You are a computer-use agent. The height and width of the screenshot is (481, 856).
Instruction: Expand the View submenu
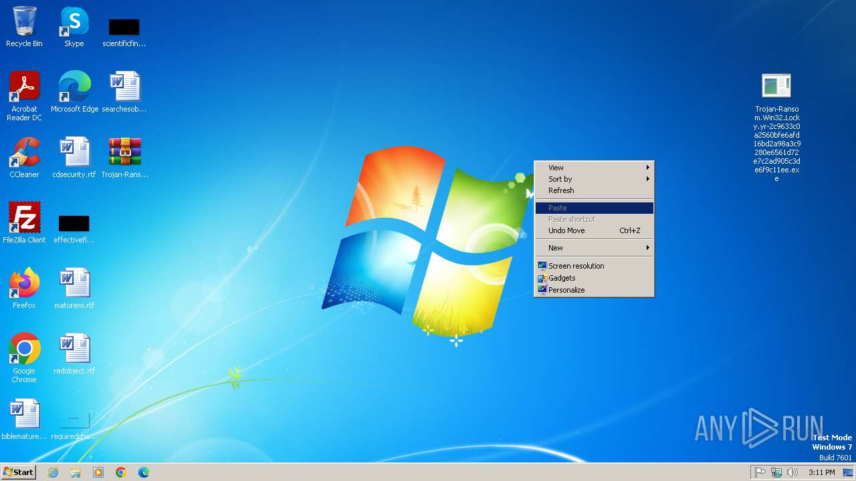tap(595, 168)
